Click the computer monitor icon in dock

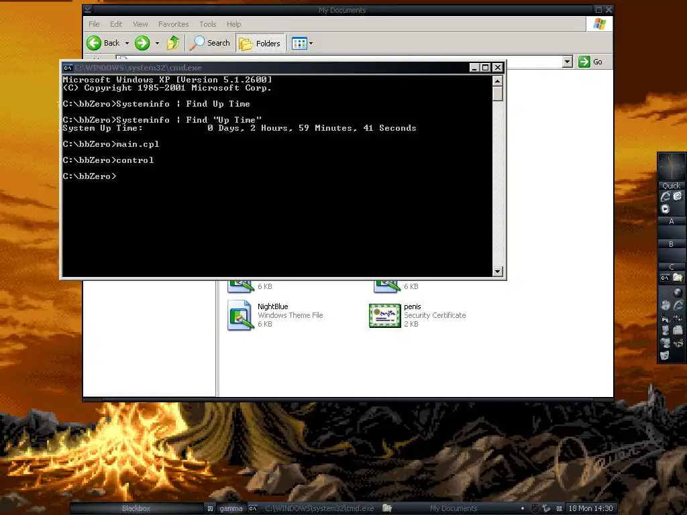click(666, 330)
